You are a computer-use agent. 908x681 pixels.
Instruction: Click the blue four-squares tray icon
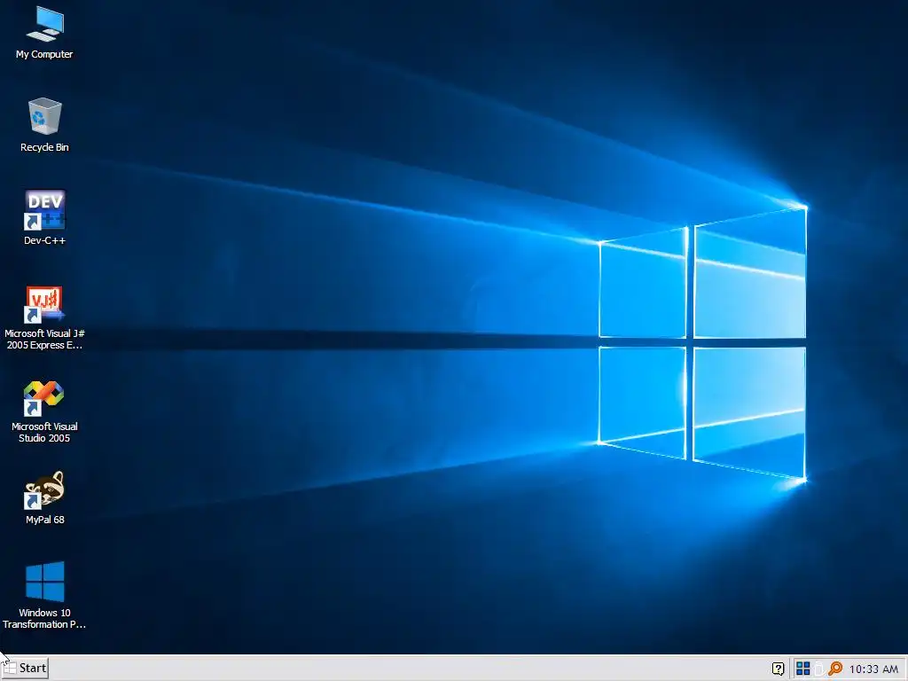tap(803, 669)
